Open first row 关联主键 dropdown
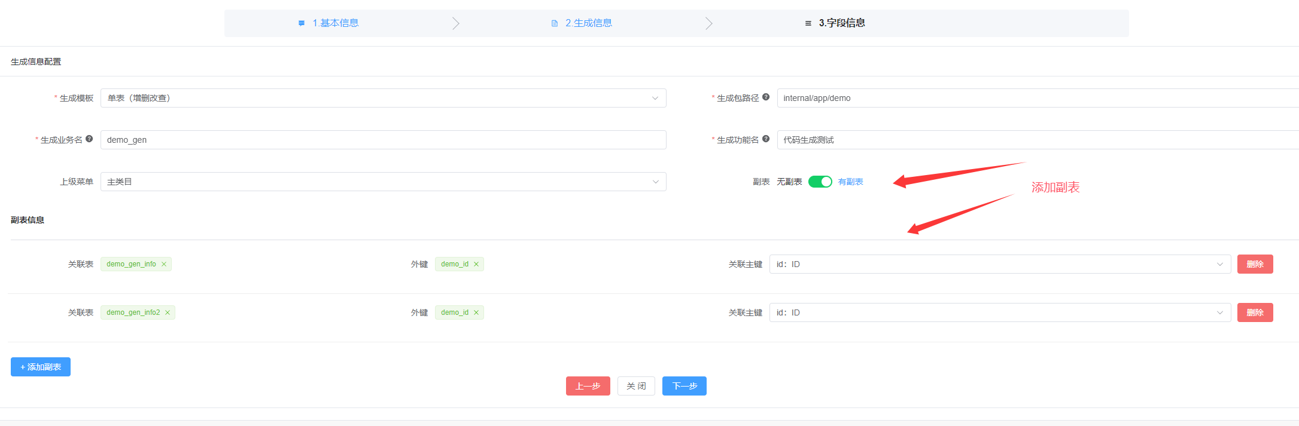This screenshot has height=426, width=1299. point(999,264)
